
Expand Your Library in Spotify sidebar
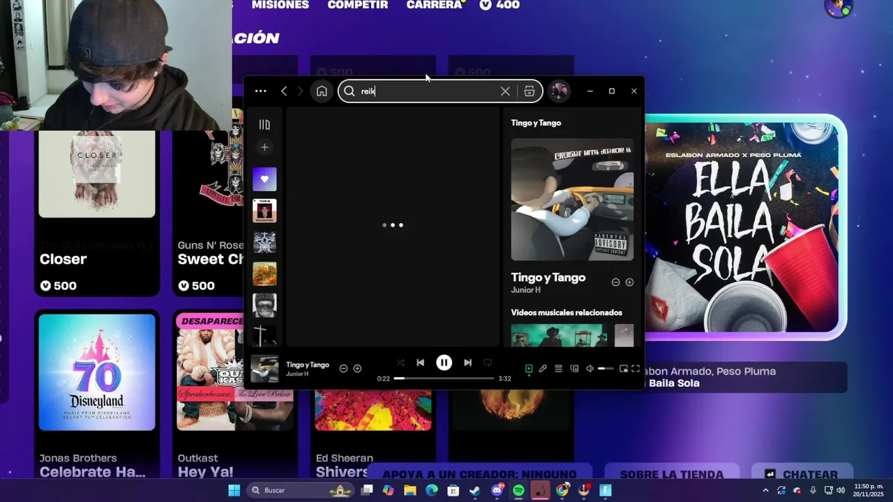pos(264,125)
